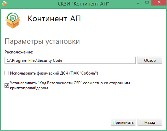Uncheck the "Код Безопасности CSP" checkbox
Viewport: 167px width, 131px height.
point(7,85)
